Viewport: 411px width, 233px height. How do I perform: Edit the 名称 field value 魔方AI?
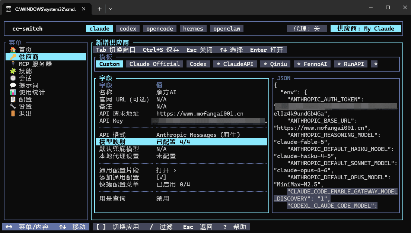click(166, 92)
